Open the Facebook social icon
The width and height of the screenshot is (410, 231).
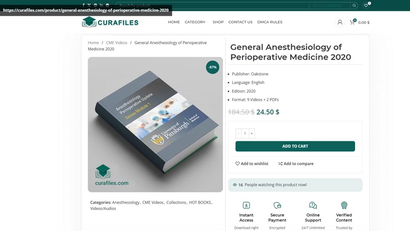(83, 5)
